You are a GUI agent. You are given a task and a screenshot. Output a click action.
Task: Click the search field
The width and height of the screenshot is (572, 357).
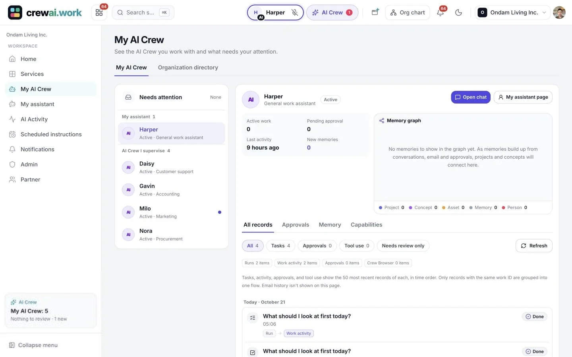[143, 13]
